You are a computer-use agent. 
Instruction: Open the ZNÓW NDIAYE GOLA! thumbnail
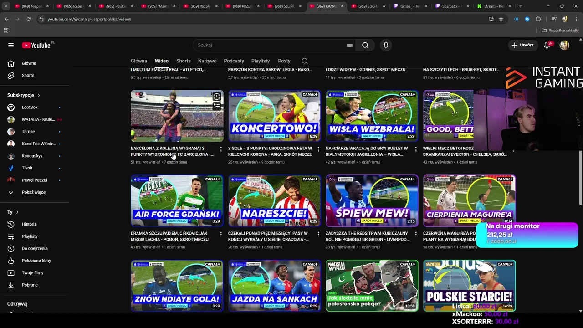point(177,286)
